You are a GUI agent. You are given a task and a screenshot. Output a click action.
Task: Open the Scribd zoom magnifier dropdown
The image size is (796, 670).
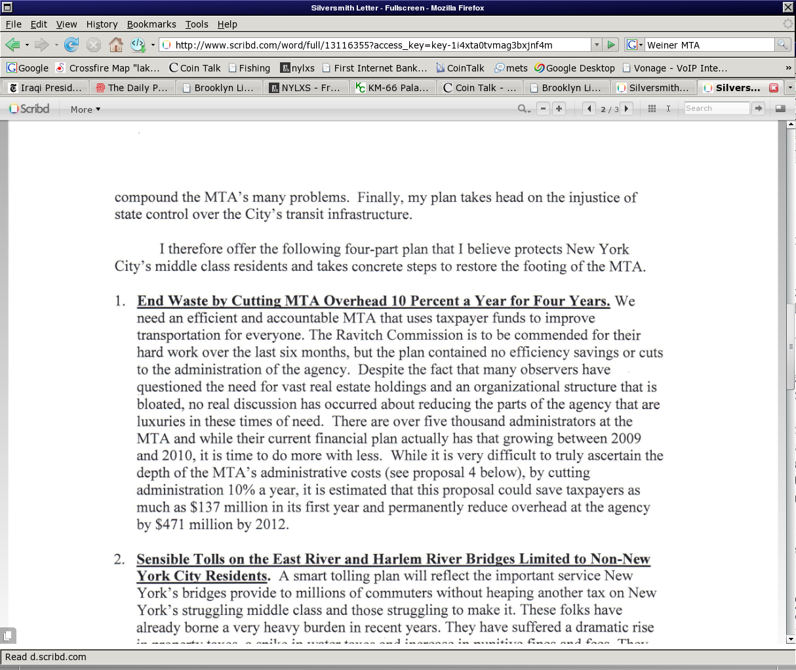click(524, 109)
